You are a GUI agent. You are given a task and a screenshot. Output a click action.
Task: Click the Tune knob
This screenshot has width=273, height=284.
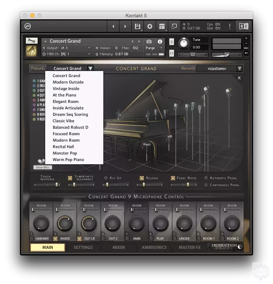[184, 43]
